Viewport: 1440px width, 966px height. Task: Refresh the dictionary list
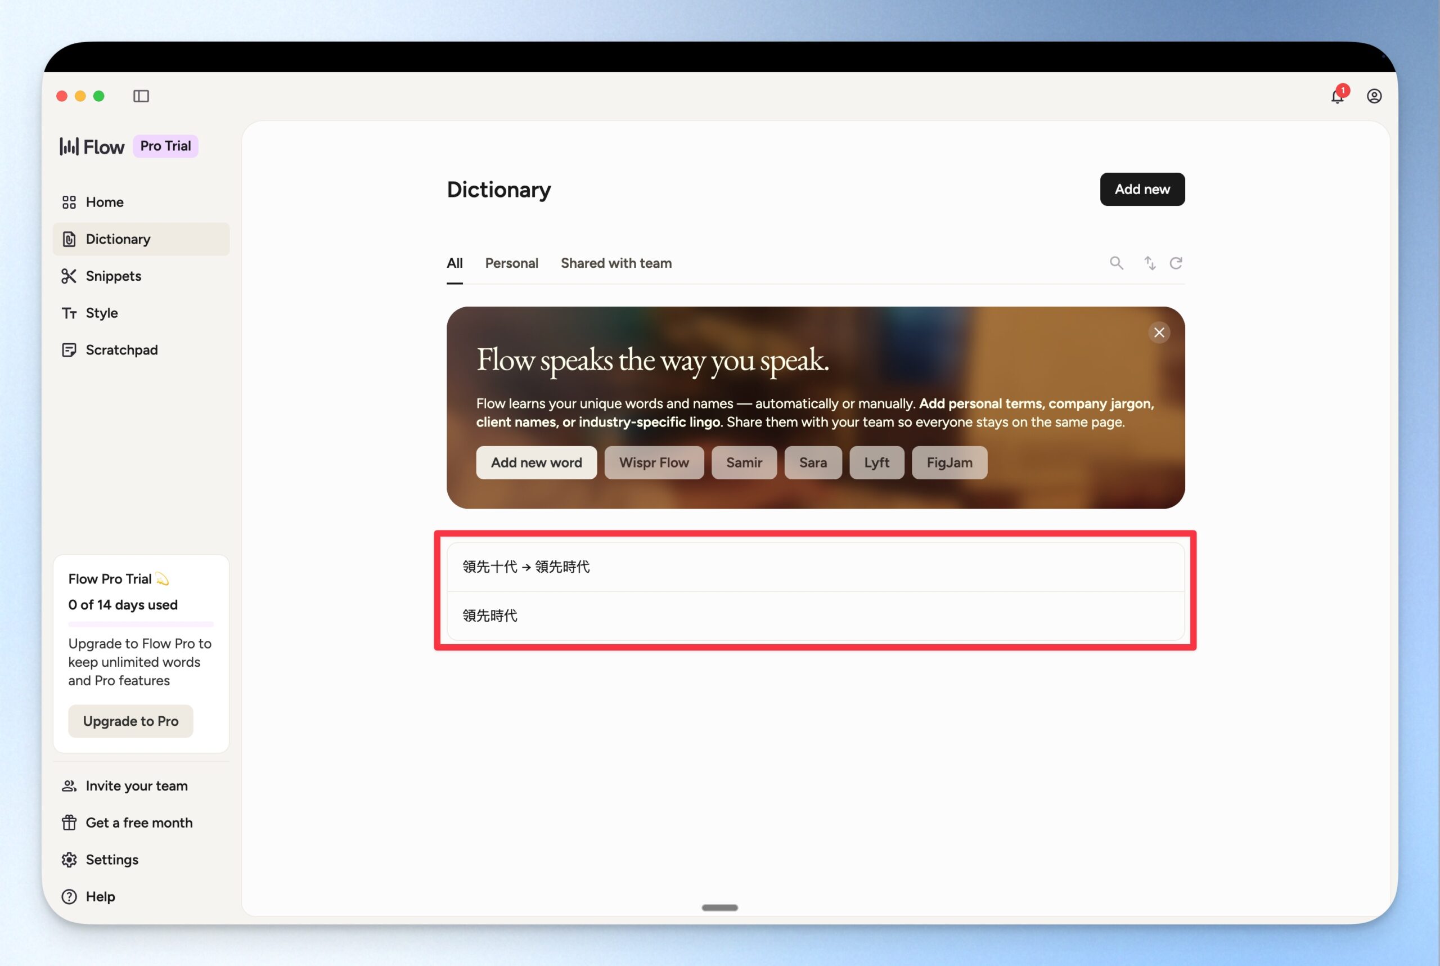[1176, 263]
